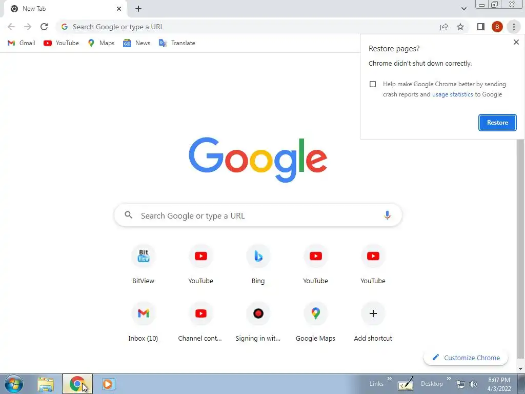This screenshot has height=394, width=525.
Task: Open the Gmail bookmark
Action: [21, 43]
